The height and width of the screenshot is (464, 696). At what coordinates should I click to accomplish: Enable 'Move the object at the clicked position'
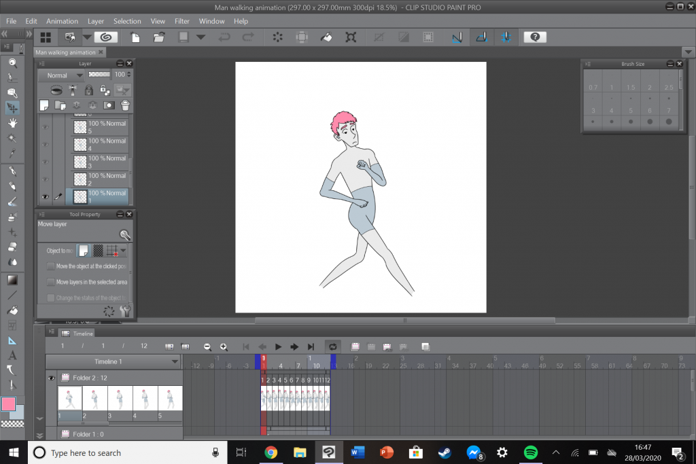[x=51, y=266]
